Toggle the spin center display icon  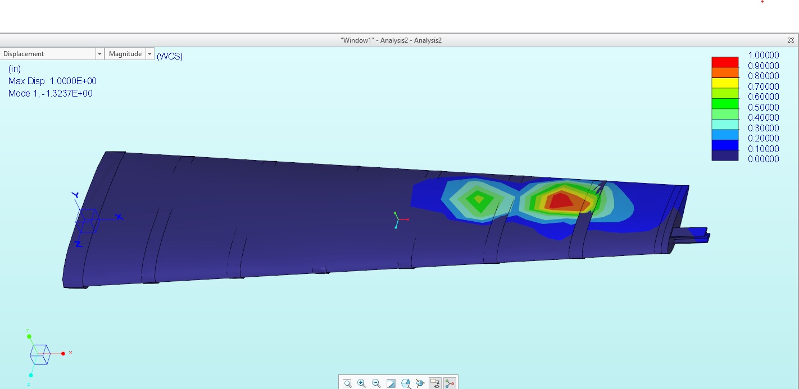[x=450, y=383]
